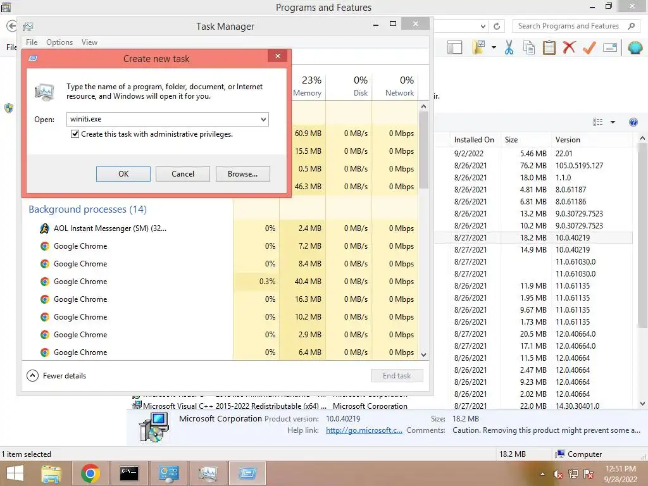The image size is (648, 486).
Task: Click the Installed On column header
Action: click(474, 140)
